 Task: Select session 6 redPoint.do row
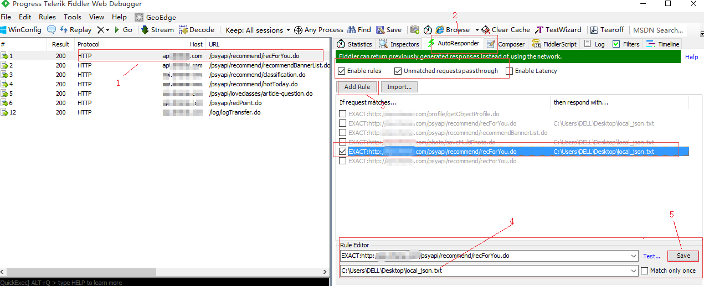[x=165, y=103]
